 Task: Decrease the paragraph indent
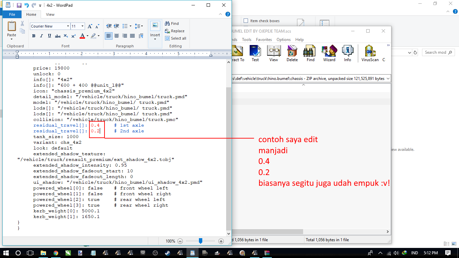click(x=109, y=26)
